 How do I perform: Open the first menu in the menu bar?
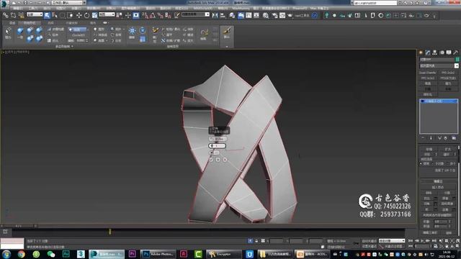pyautogui.click(x=17, y=9)
